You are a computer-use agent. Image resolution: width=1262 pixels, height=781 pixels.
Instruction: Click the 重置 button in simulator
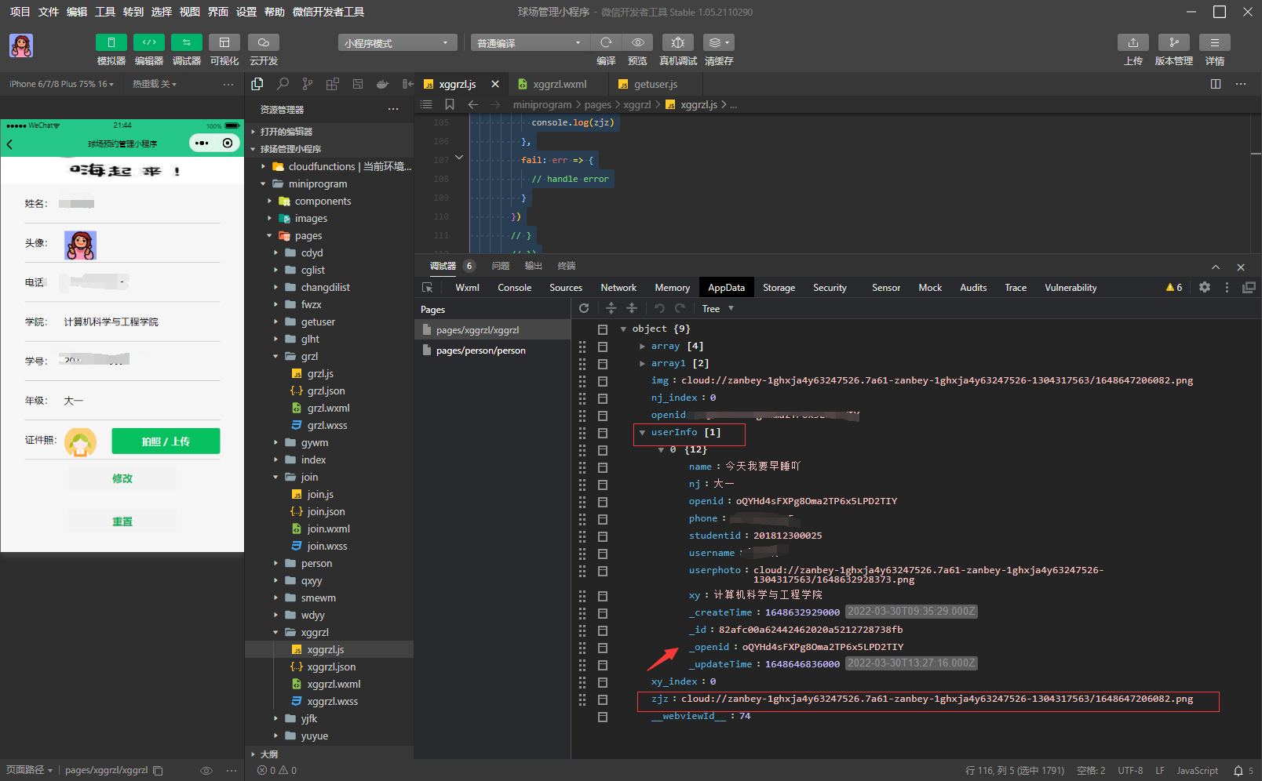coord(122,521)
